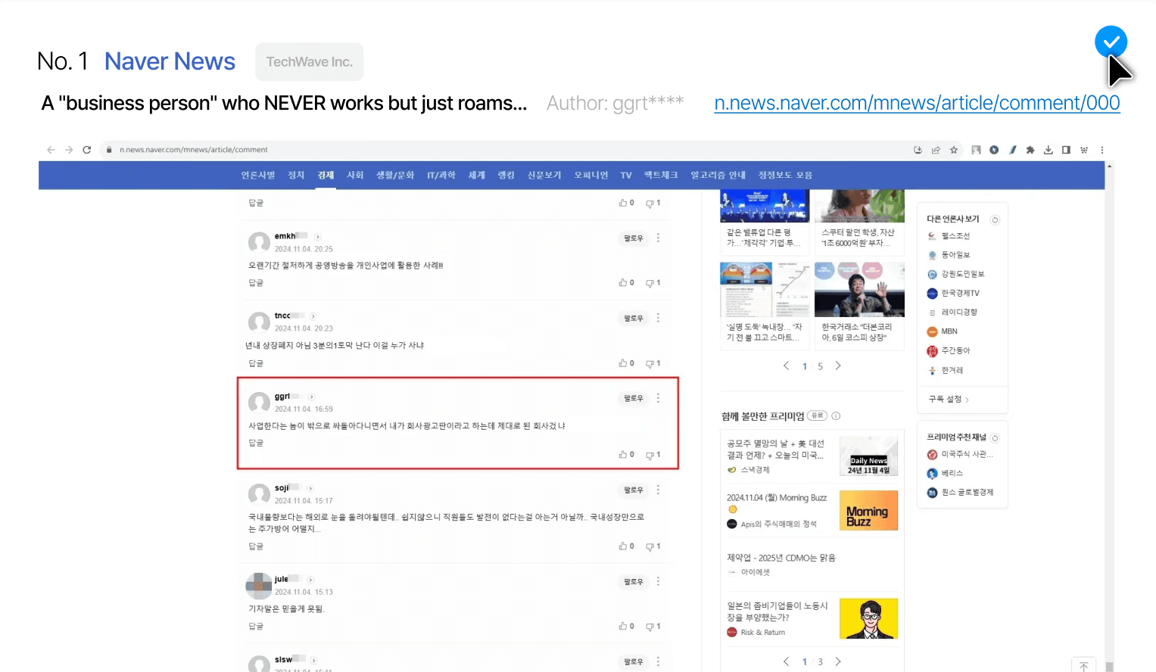1156x672 pixels.
Task: Open the 정치 tab
Action: (x=296, y=175)
